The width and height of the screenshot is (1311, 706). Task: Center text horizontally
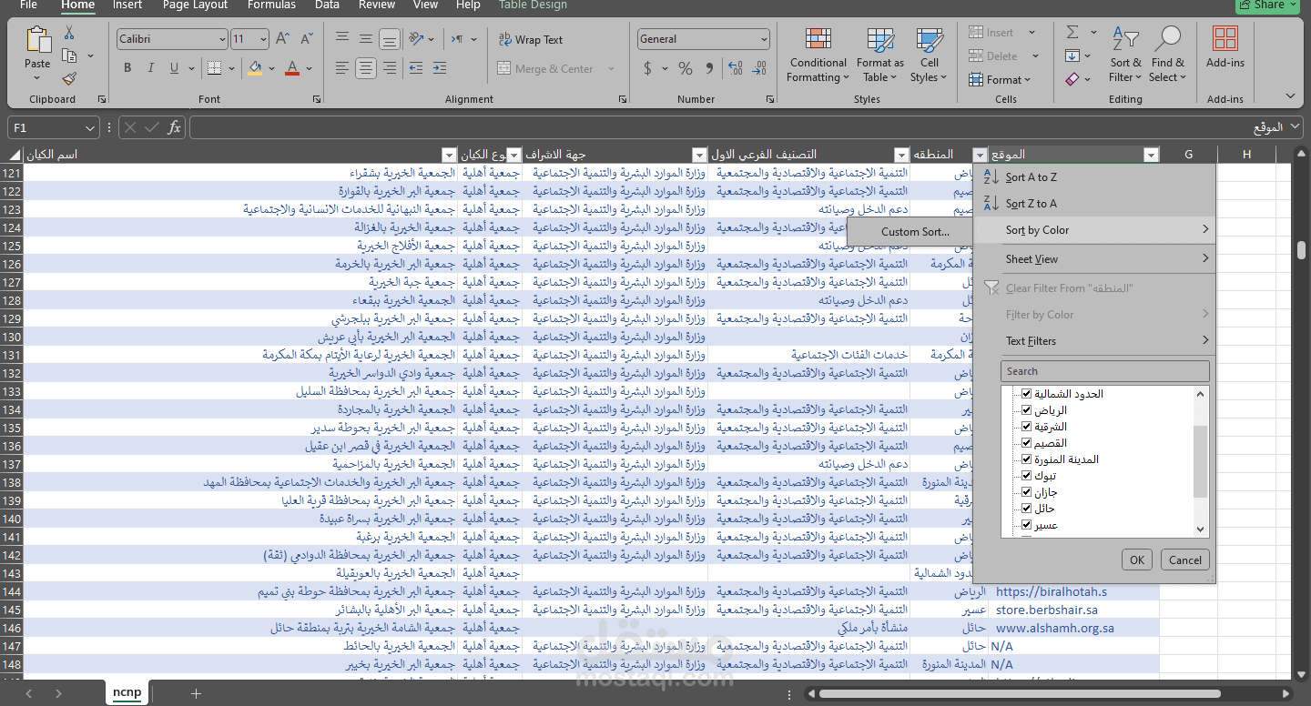point(366,68)
